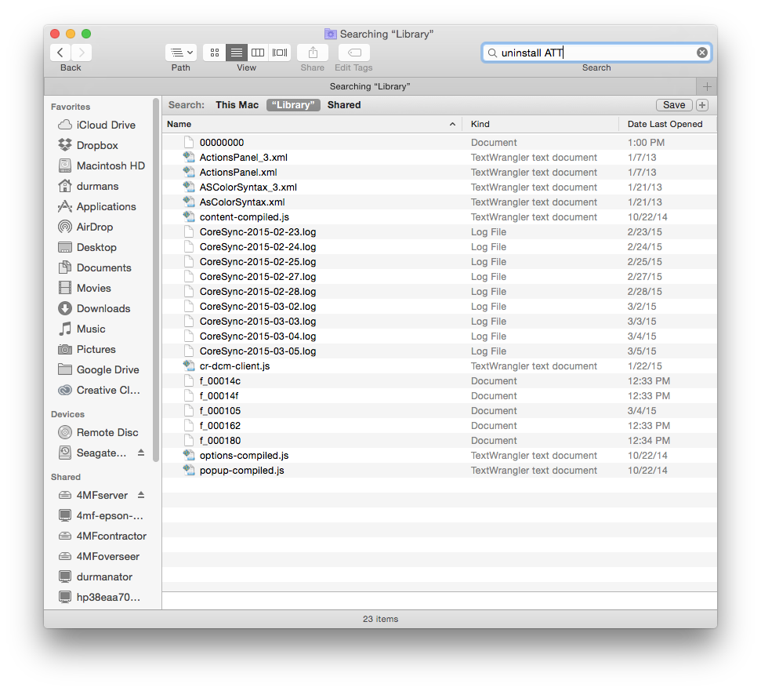The width and height of the screenshot is (761, 691).
Task: Open Google Drive in the sidebar
Action: point(99,369)
